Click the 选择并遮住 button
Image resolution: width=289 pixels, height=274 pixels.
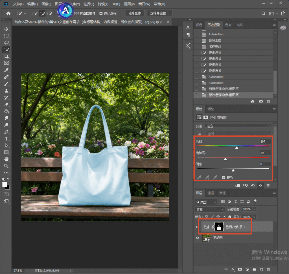pyautogui.click(x=160, y=13)
